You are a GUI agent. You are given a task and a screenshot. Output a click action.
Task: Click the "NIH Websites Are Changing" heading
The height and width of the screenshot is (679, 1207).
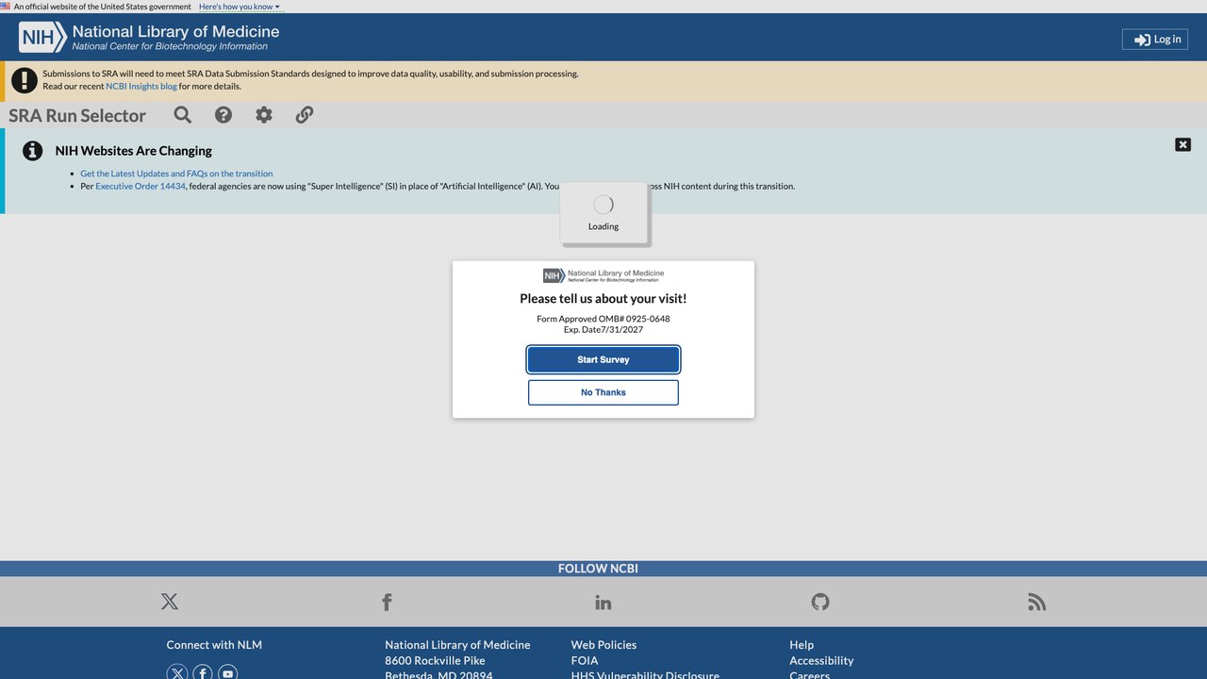(x=134, y=151)
